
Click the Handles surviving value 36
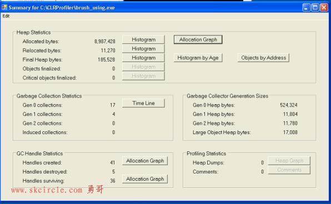[113, 181]
